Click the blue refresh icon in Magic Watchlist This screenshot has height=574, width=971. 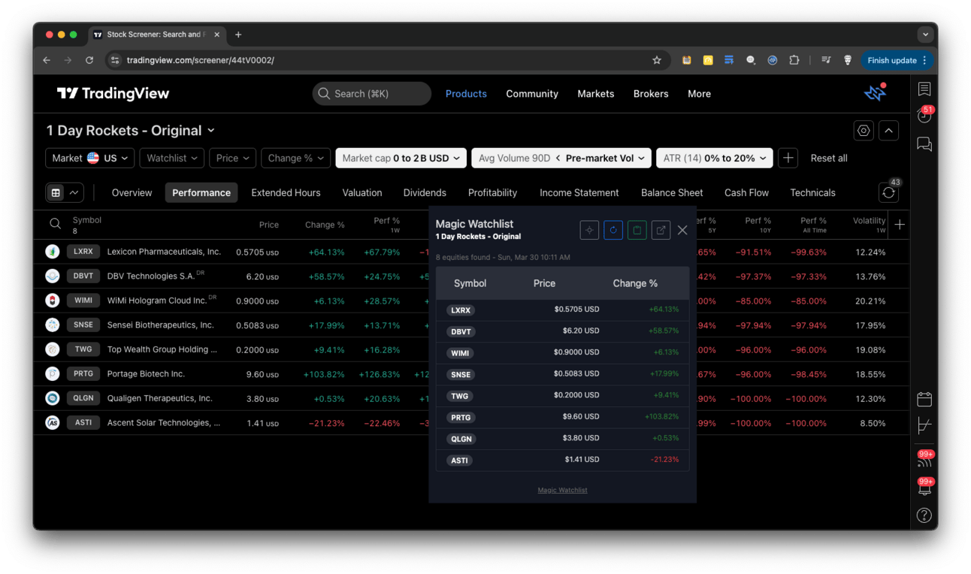click(x=613, y=230)
